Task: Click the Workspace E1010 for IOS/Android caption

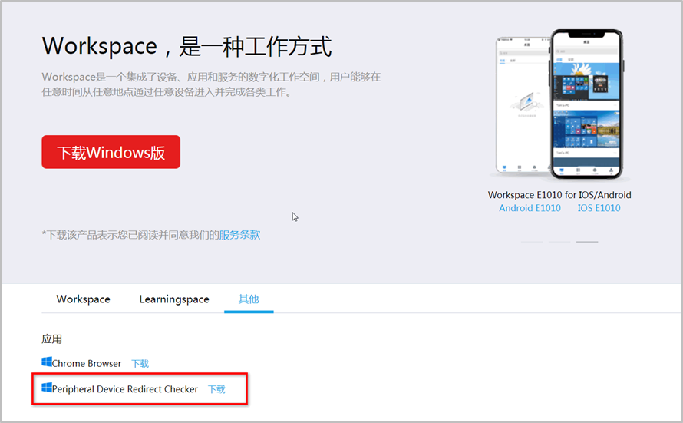Action: pos(559,195)
